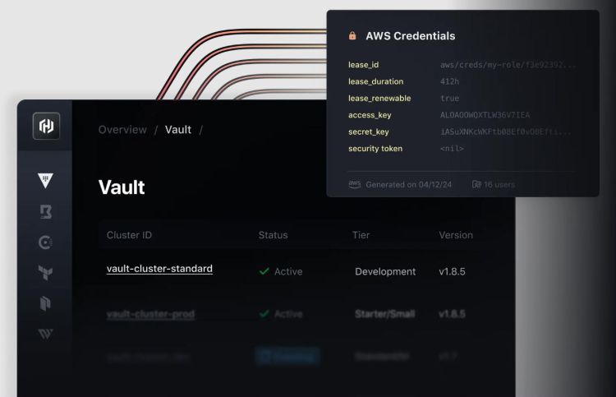Click the access_key value in AWS Credentials
The height and width of the screenshot is (397, 616).
pos(485,115)
